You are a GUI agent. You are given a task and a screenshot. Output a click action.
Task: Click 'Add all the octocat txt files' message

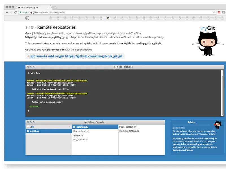click(x=51, y=89)
